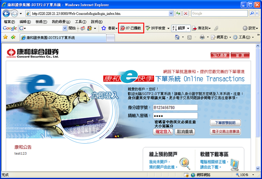This screenshot has width=262, height=179.
Task: Open the 說明(H) menu
Action: [x=97, y=22]
